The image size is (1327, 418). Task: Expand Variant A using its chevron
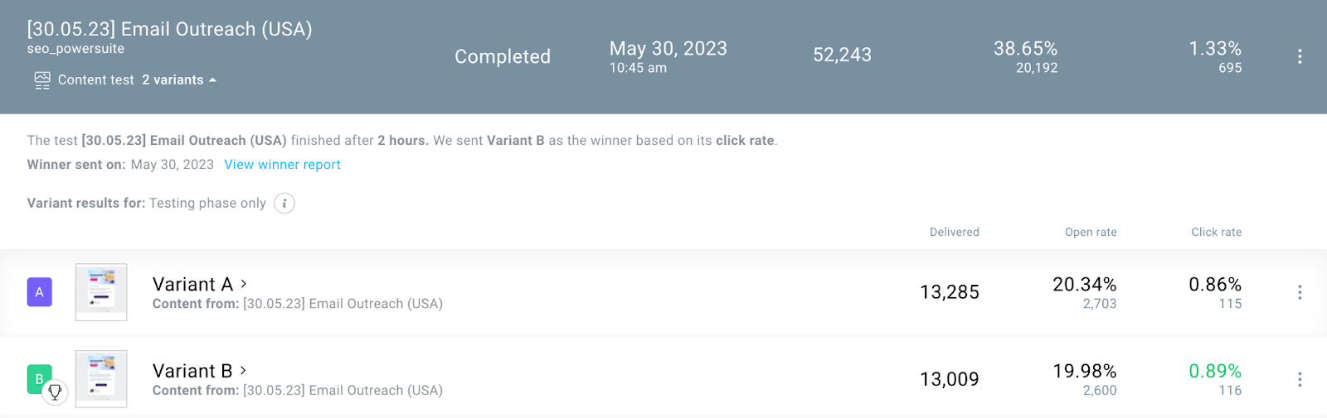point(244,283)
